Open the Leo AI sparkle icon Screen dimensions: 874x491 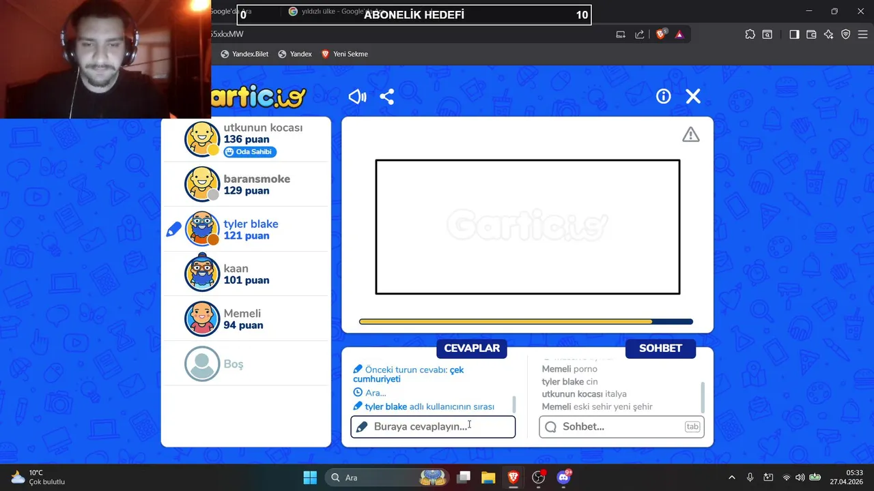pos(828,34)
